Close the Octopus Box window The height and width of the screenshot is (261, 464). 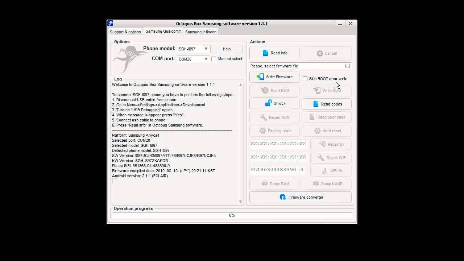(x=350, y=24)
